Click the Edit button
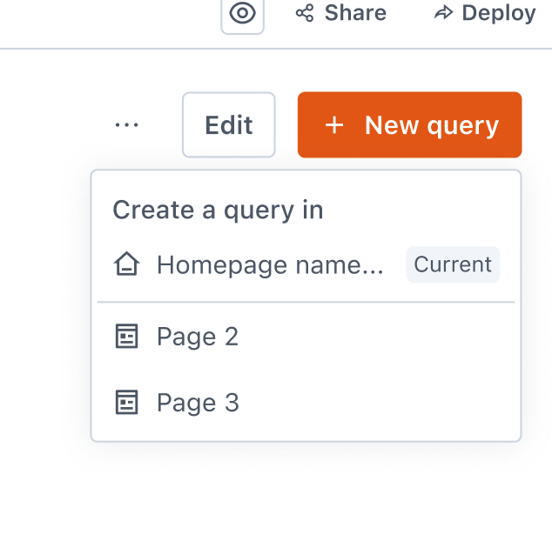552x548 pixels. [x=228, y=125]
